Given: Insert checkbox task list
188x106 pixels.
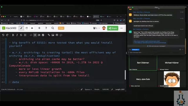Looking at the screenshot, I should click(43, 35).
